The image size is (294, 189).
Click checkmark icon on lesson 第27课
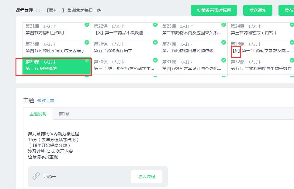tap(224, 42)
